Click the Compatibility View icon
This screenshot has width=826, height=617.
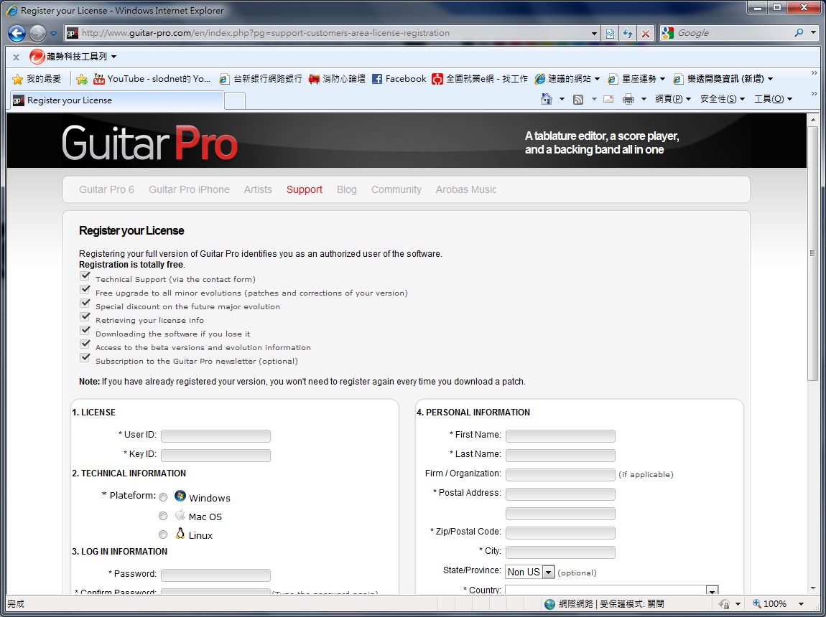pos(610,33)
